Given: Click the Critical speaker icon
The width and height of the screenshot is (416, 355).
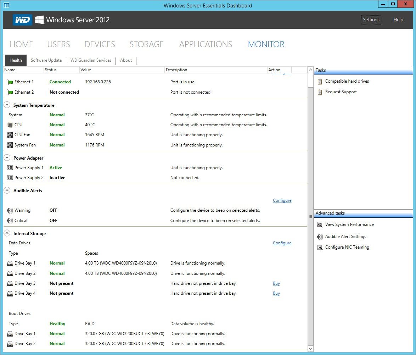Looking at the screenshot, I should tap(10, 221).
